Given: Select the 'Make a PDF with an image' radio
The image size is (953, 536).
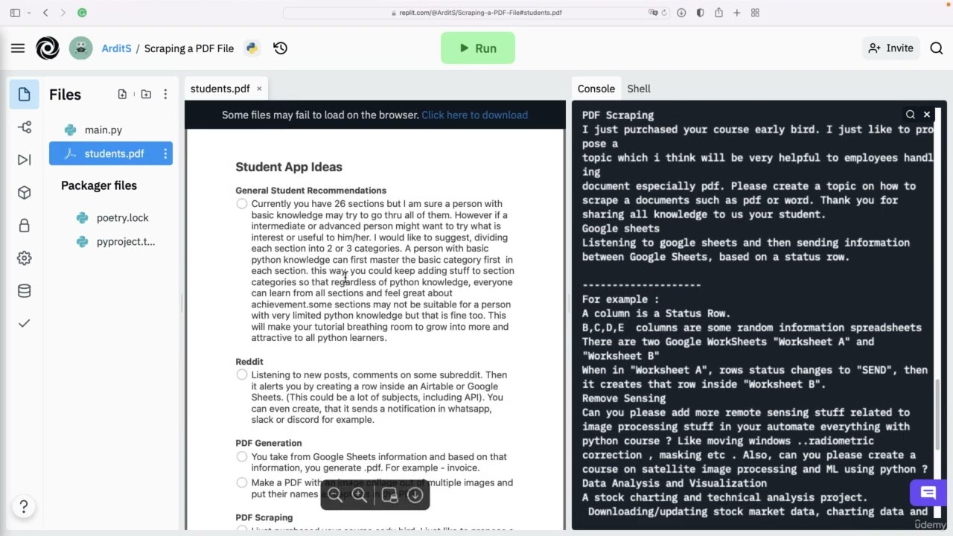Looking at the screenshot, I should [241, 483].
